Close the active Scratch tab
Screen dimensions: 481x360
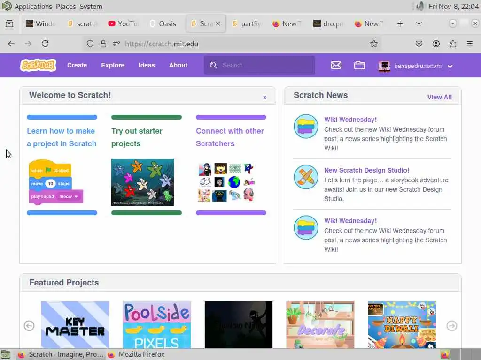(x=218, y=23)
